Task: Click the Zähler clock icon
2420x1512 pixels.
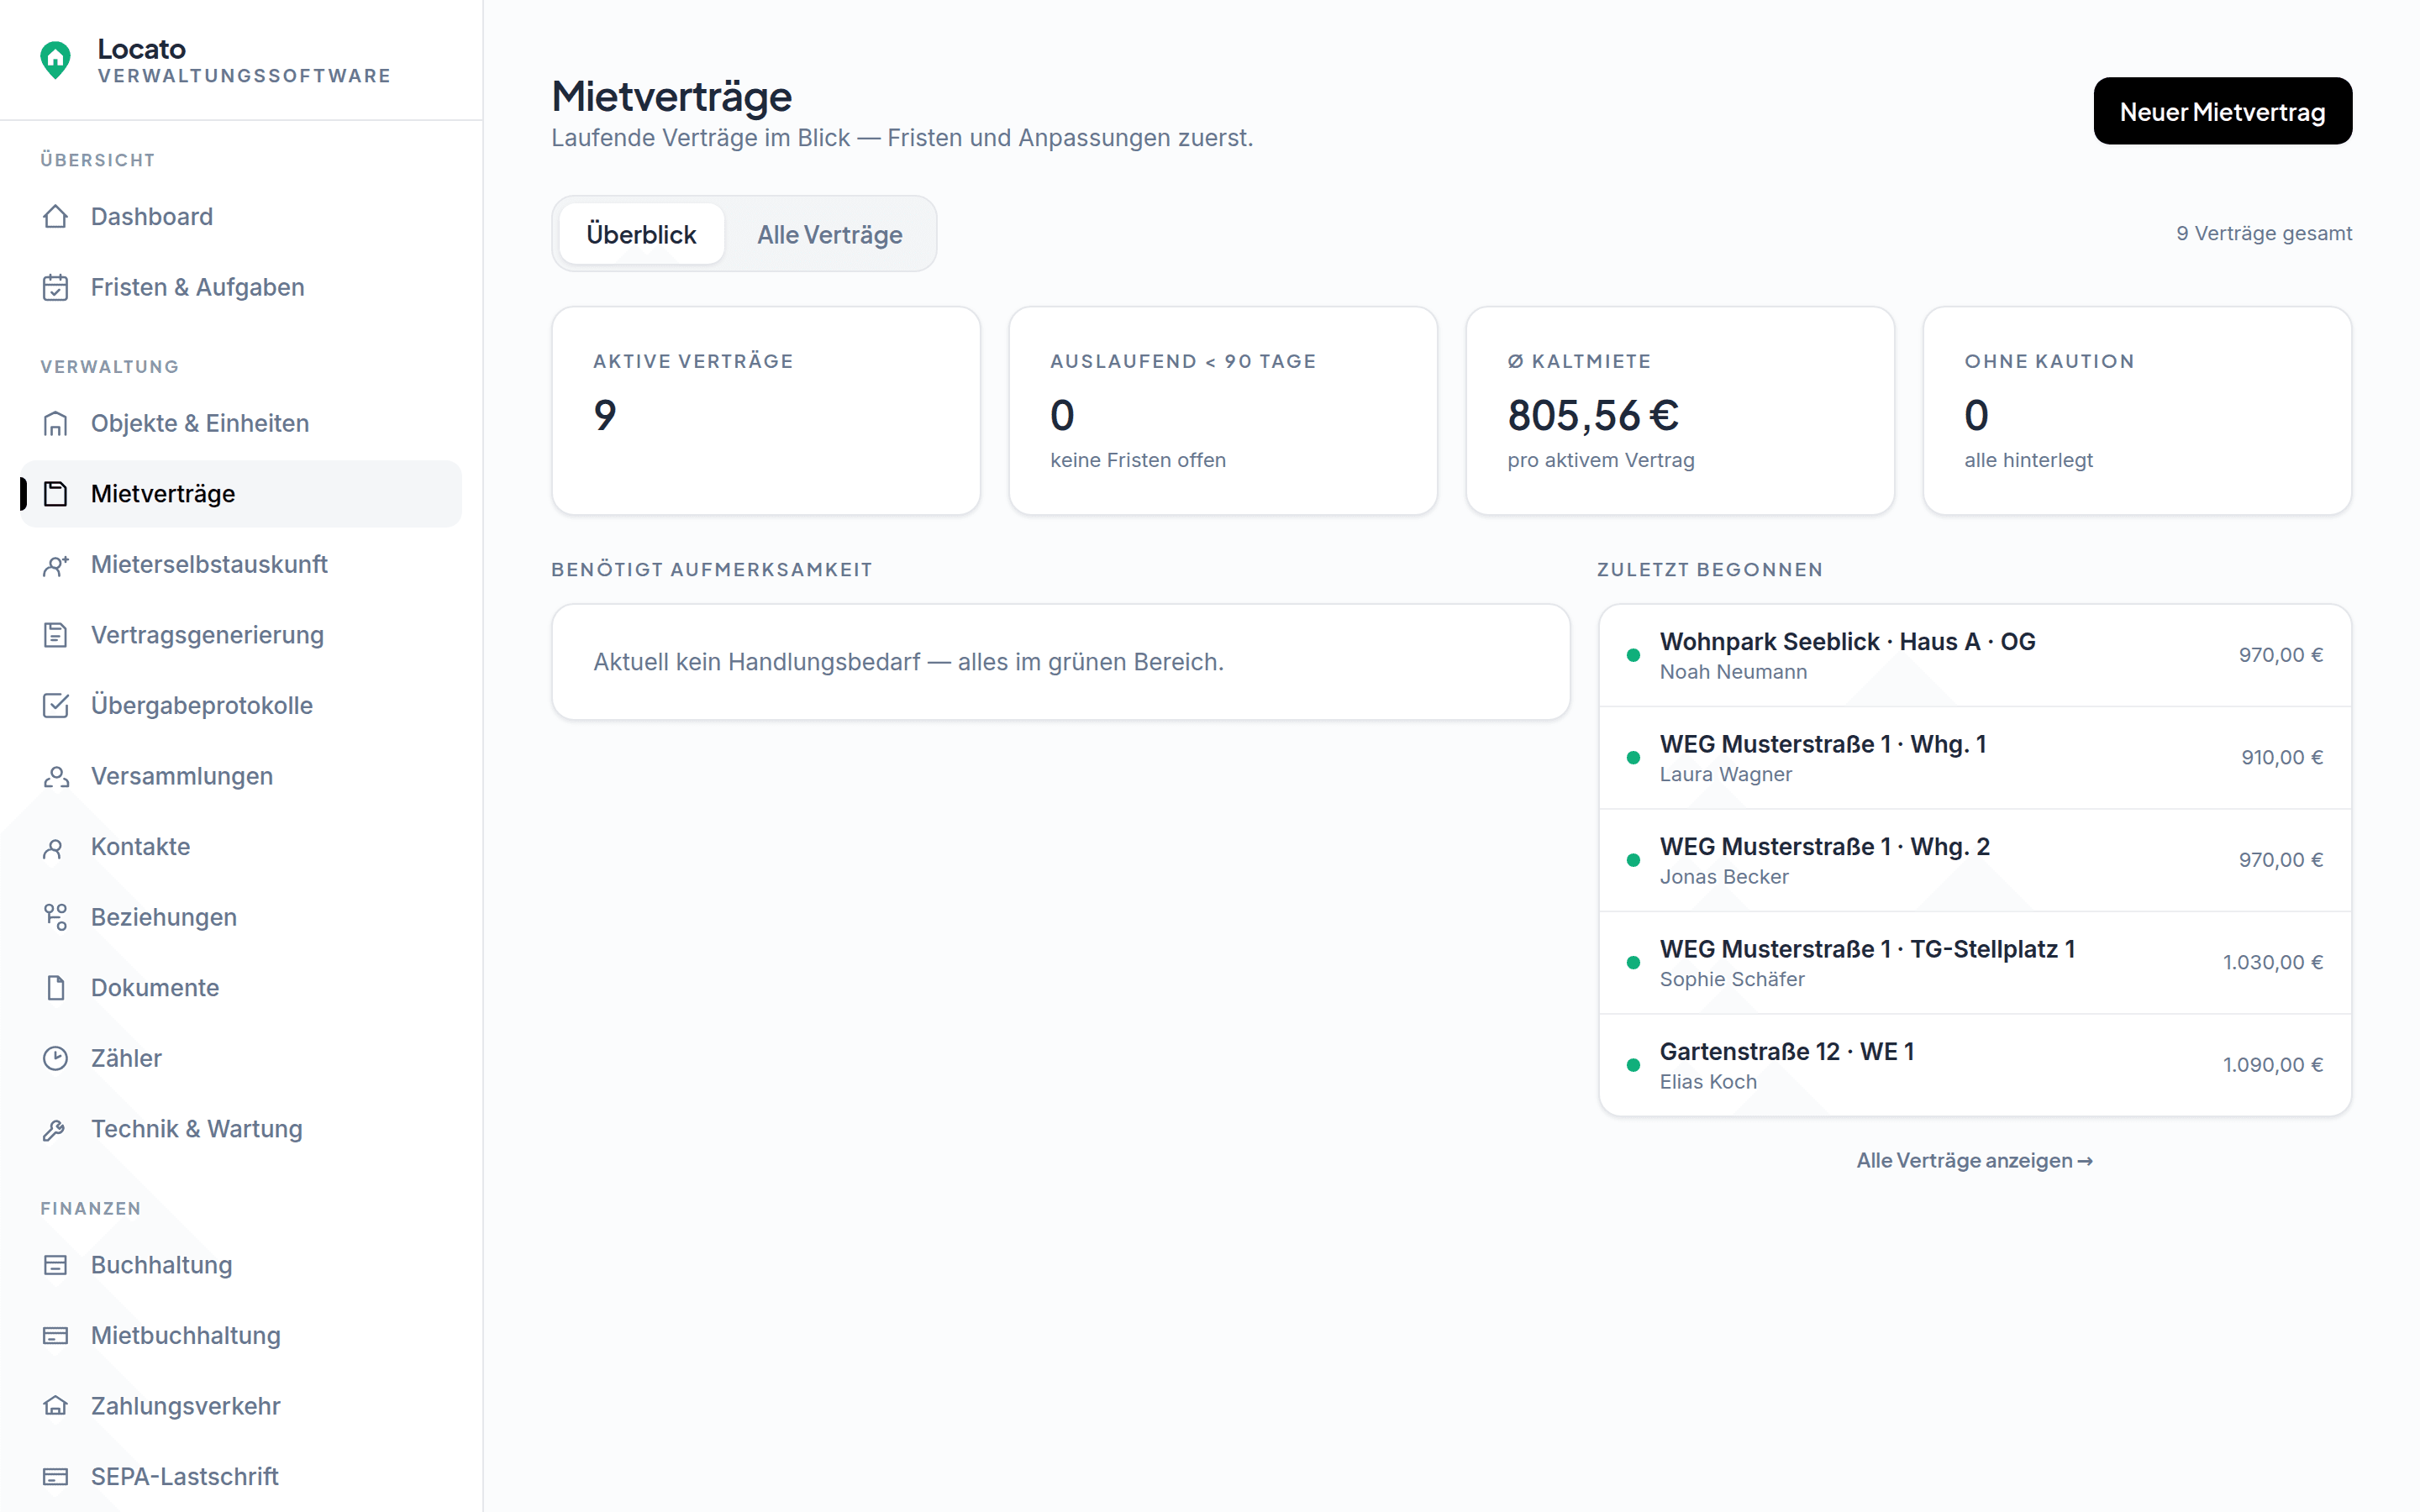Action: [x=55, y=1058]
